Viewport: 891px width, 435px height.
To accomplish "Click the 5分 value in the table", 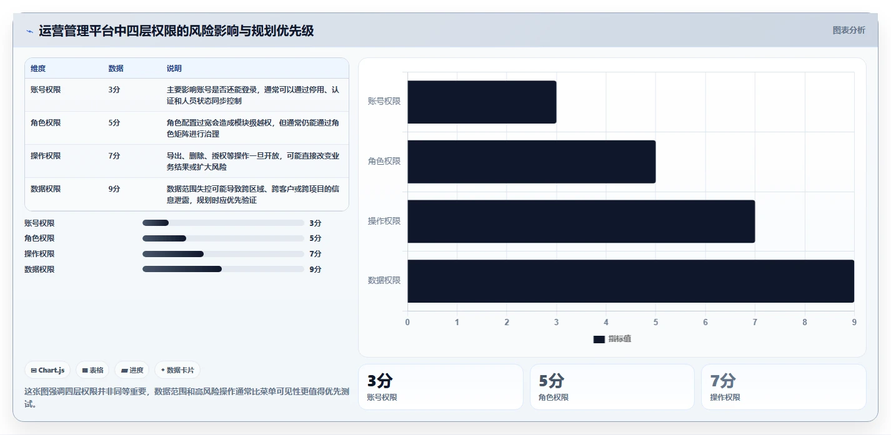I will pos(114,123).
